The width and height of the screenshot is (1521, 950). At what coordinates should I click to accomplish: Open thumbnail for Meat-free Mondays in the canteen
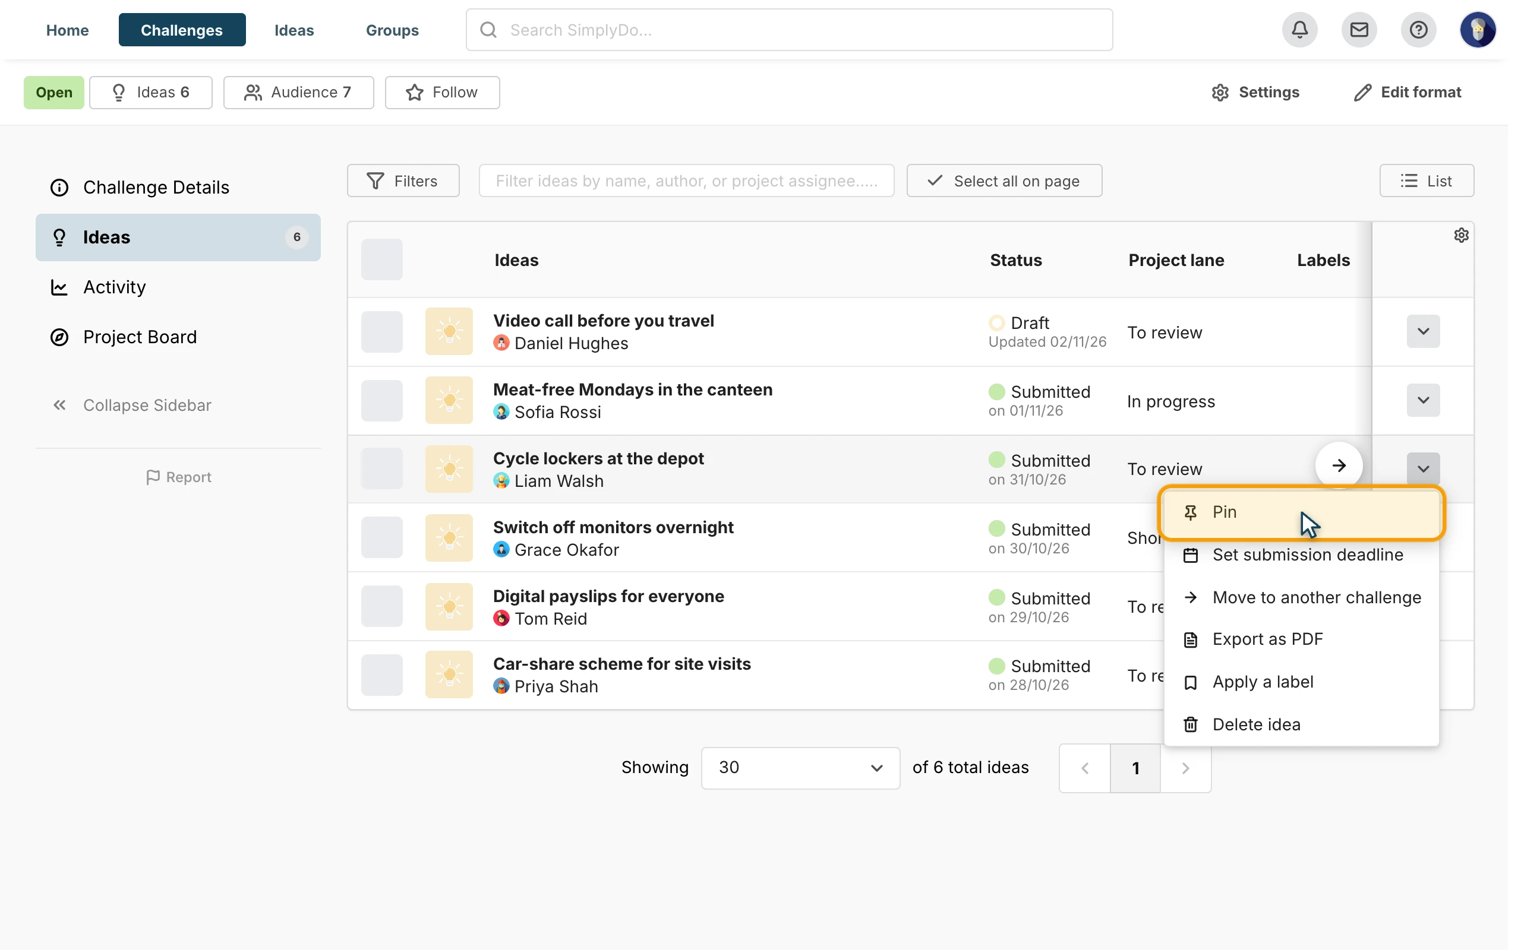tap(449, 400)
